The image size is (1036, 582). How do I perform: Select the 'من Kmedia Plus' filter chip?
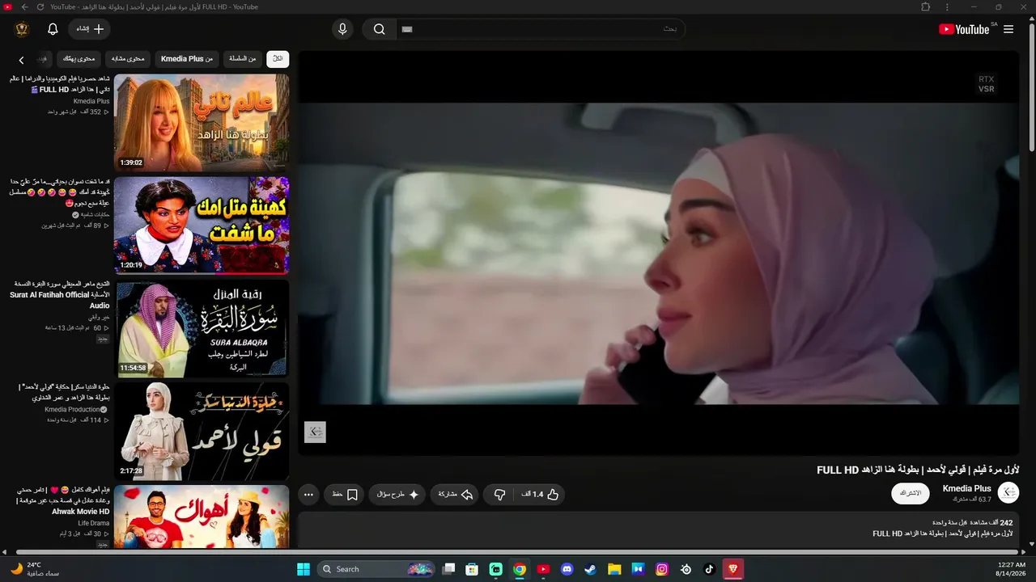[x=187, y=58]
